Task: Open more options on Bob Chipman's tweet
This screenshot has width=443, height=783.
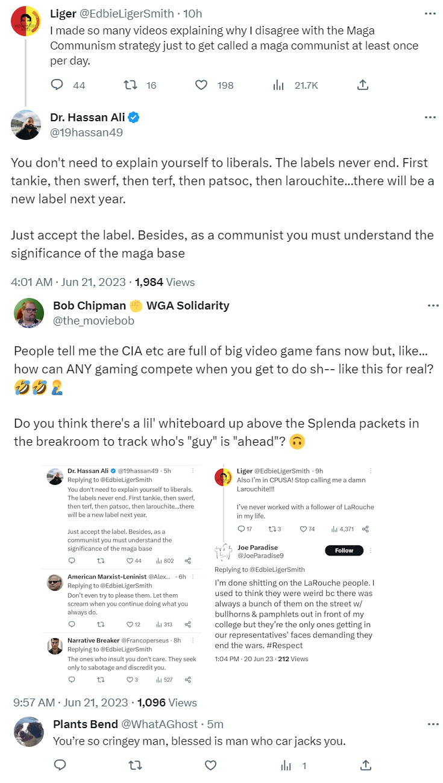Action: [x=433, y=306]
